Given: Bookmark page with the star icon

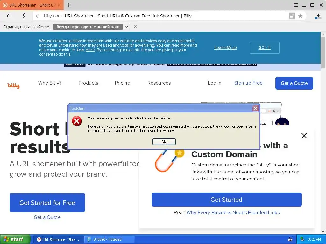Looking at the screenshot, I should click(x=300, y=16).
